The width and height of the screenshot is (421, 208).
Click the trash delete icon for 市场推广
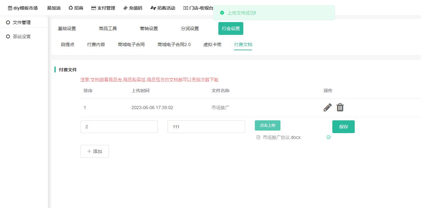point(340,108)
